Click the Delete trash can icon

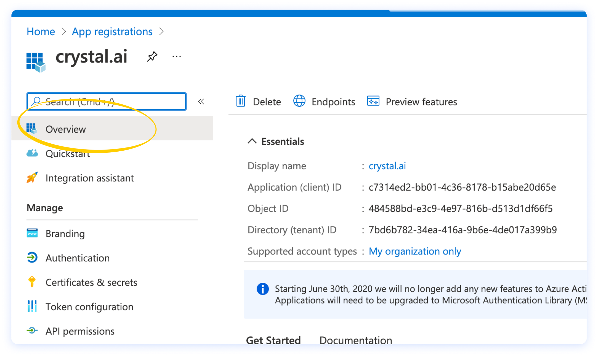click(x=241, y=101)
